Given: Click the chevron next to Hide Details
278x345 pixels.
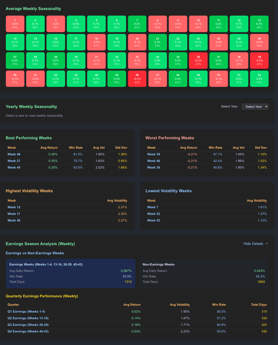Looking at the screenshot, I should (x=267, y=243).
